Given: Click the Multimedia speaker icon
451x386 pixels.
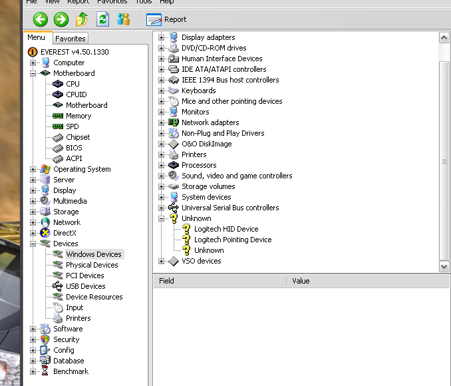Looking at the screenshot, I should [45, 201].
